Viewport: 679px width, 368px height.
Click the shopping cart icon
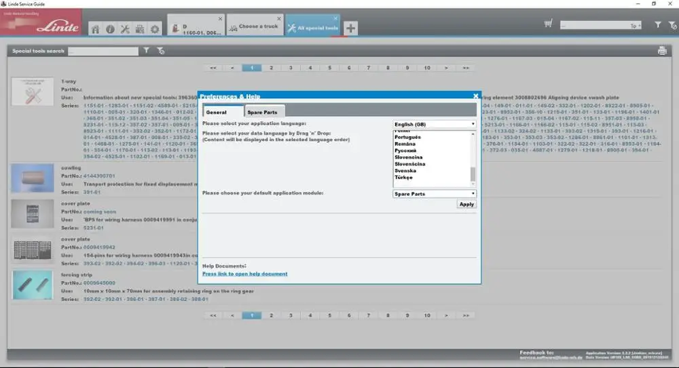pos(548,24)
